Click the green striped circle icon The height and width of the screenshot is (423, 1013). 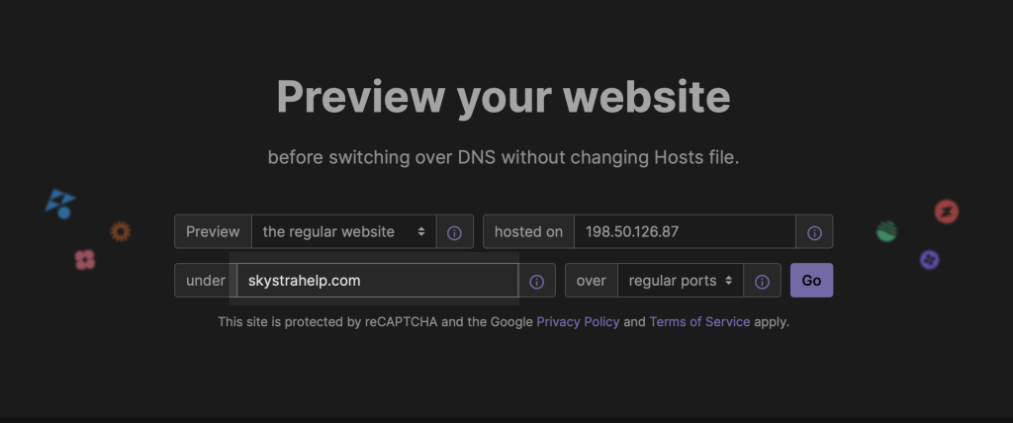tap(886, 232)
